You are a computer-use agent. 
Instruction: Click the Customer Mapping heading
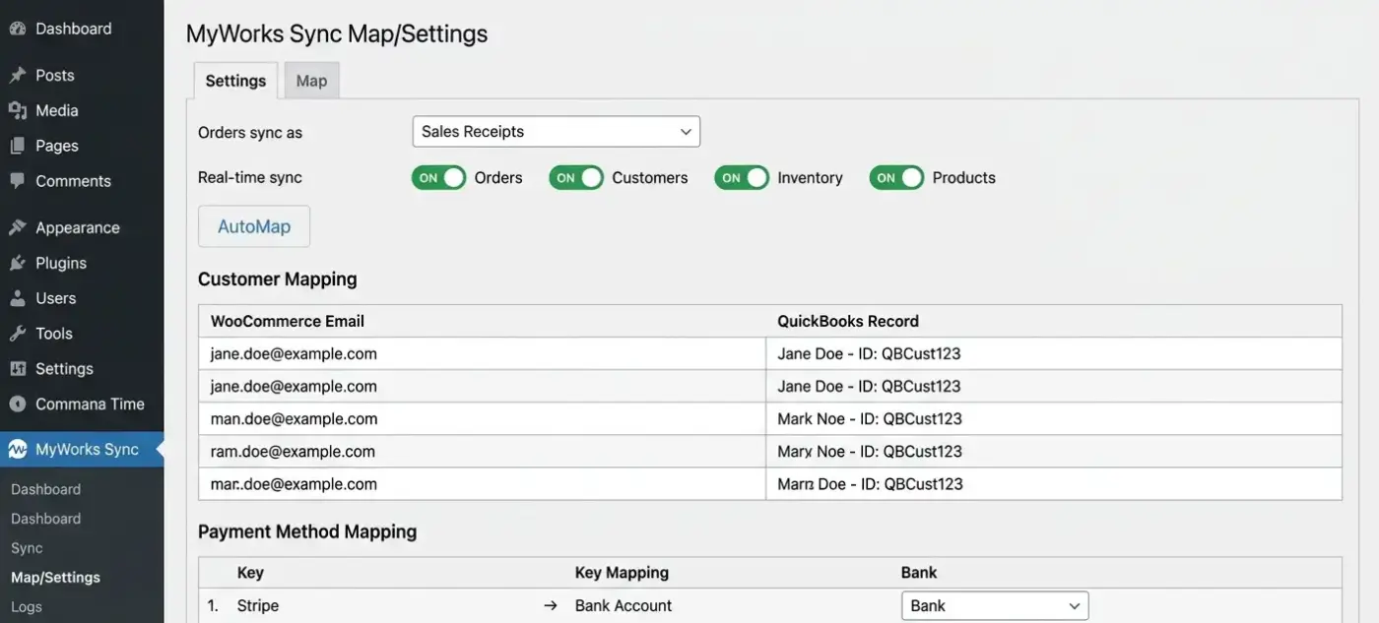[x=278, y=280]
